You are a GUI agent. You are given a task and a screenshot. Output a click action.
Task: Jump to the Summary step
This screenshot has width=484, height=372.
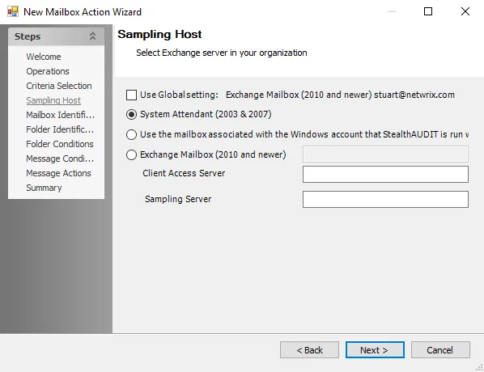(x=44, y=188)
